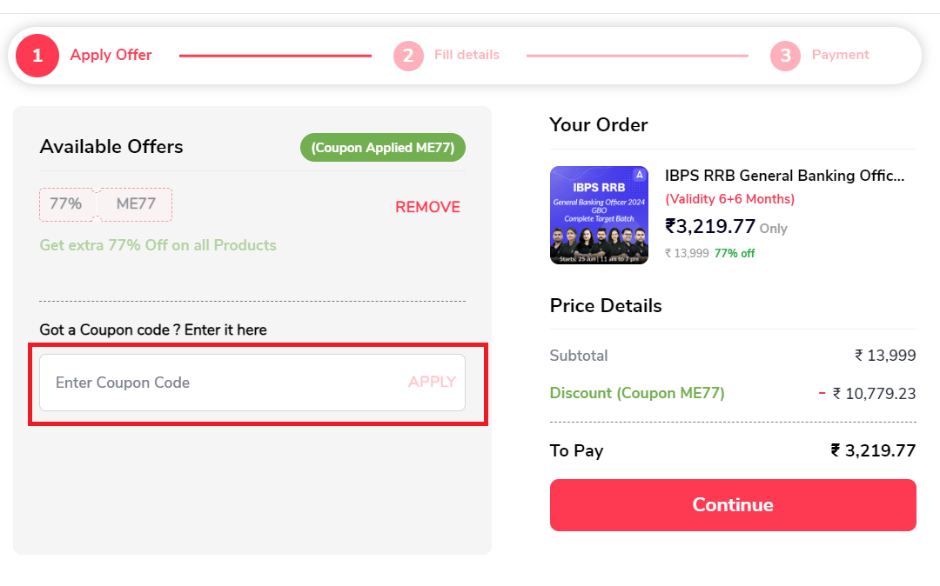Click the Get extra 77% Off text
The height and width of the screenshot is (586, 940).
(x=158, y=245)
